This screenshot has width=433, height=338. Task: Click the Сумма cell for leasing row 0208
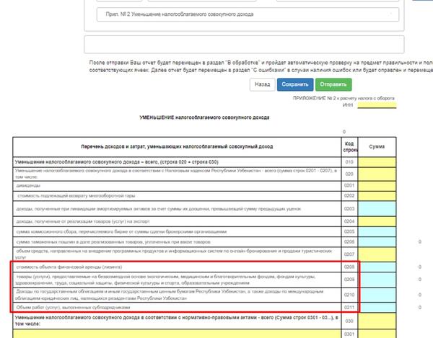coord(377,267)
